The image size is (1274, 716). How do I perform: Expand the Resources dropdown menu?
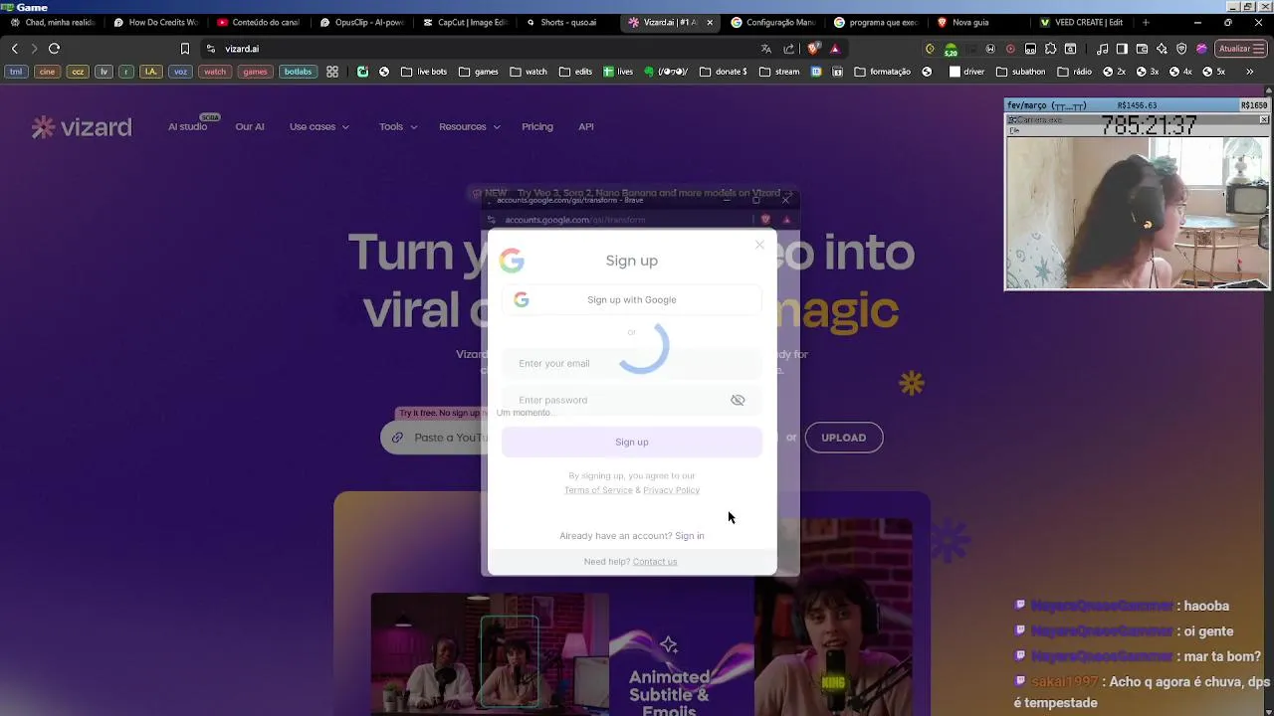pos(469,126)
